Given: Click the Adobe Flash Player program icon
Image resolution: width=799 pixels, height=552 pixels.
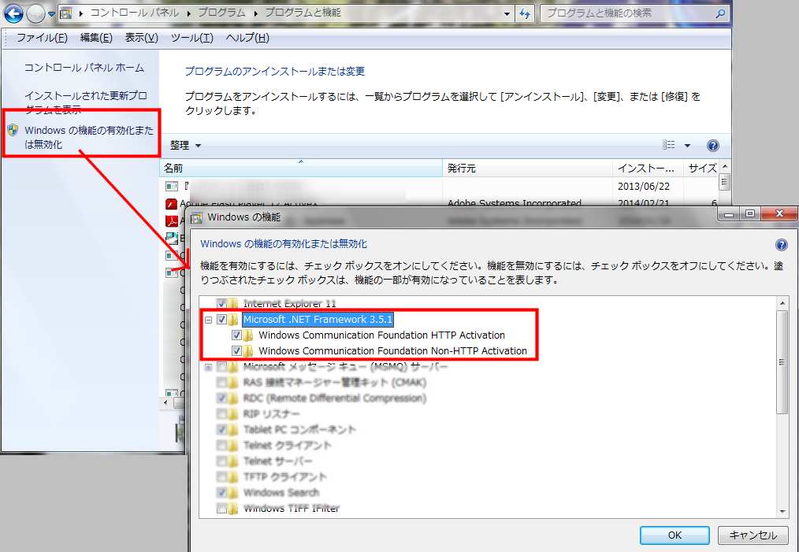Looking at the screenshot, I should coord(171,203).
